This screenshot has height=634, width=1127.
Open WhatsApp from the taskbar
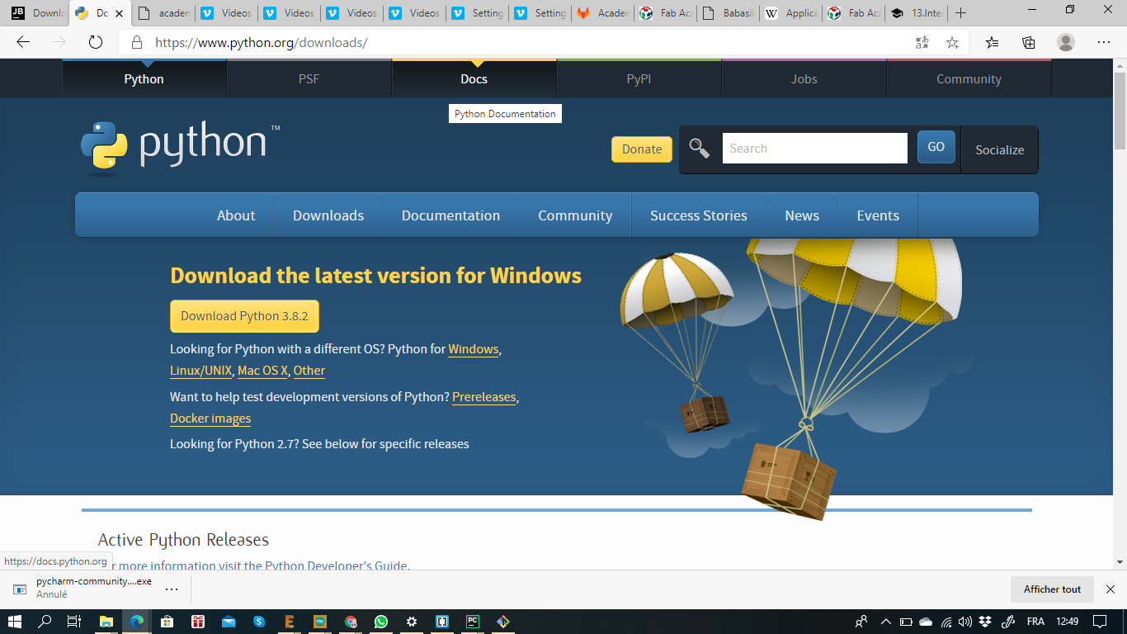coord(380,622)
